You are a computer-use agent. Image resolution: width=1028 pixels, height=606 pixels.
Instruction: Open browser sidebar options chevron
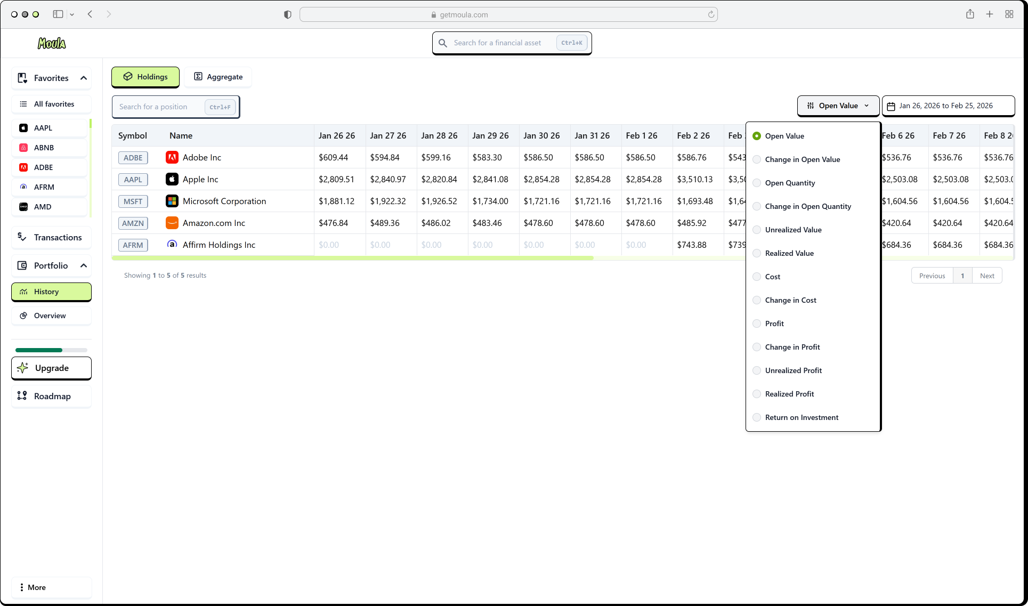pos(72,14)
